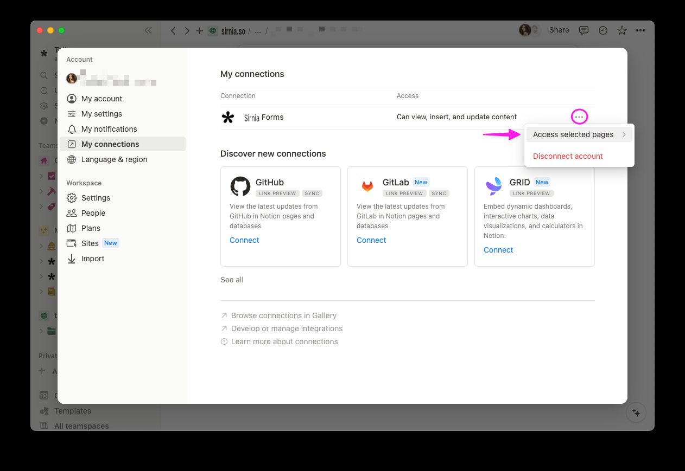The width and height of the screenshot is (685, 471).
Task: Click the GRID card title
Action: click(x=520, y=182)
